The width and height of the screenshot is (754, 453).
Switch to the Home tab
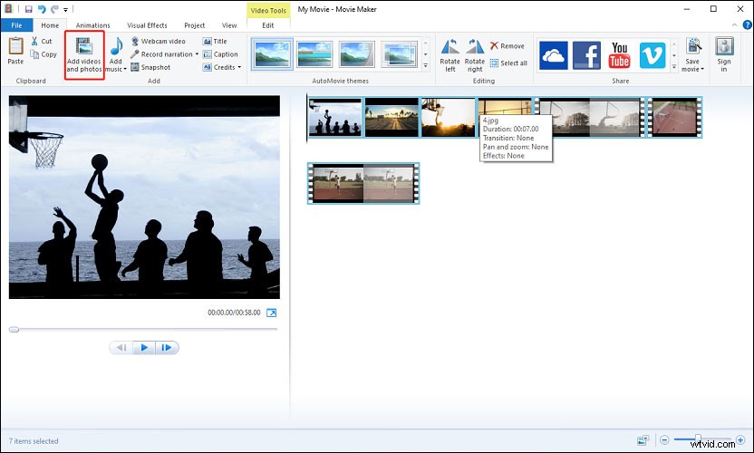[50, 25]
